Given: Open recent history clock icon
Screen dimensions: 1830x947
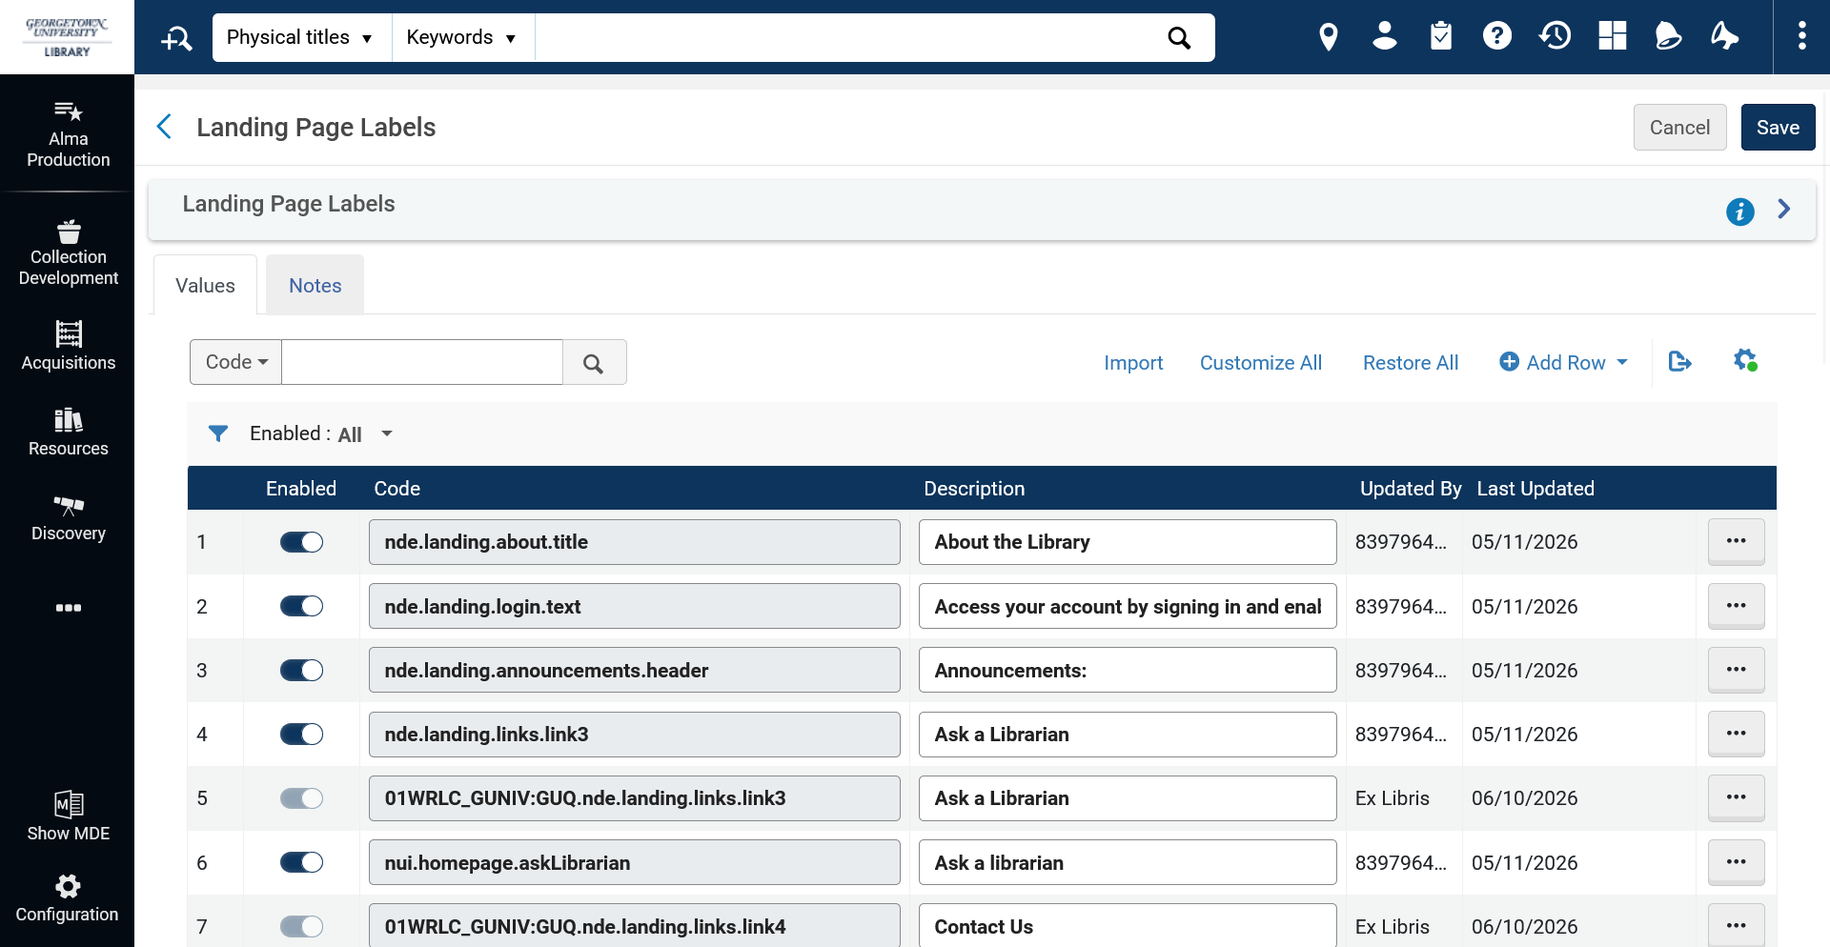Looking at the screenshot, I should click(1555, 36).
